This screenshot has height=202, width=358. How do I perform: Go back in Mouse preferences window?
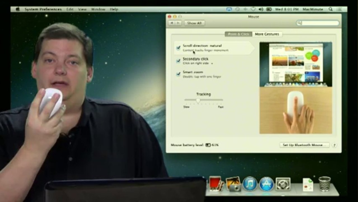pyautogui.click(x=172, y=23)
